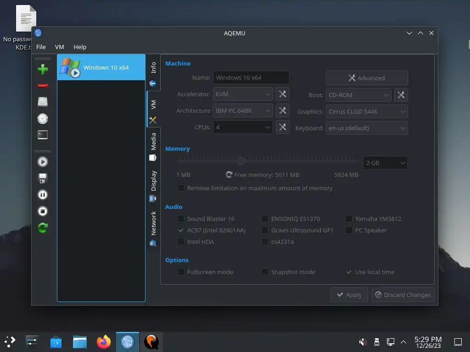Viewport: 470px width, 352px height.
Task: Open the VM menu
Action: click(59, 47)
